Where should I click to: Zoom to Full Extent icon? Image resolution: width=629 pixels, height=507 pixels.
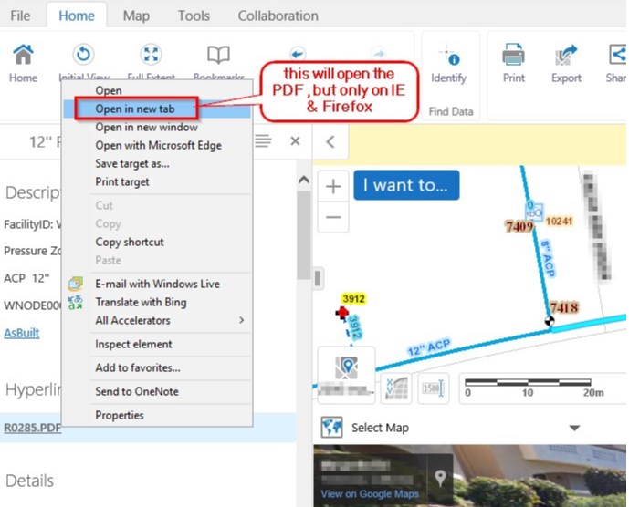(x=151, y=54)
